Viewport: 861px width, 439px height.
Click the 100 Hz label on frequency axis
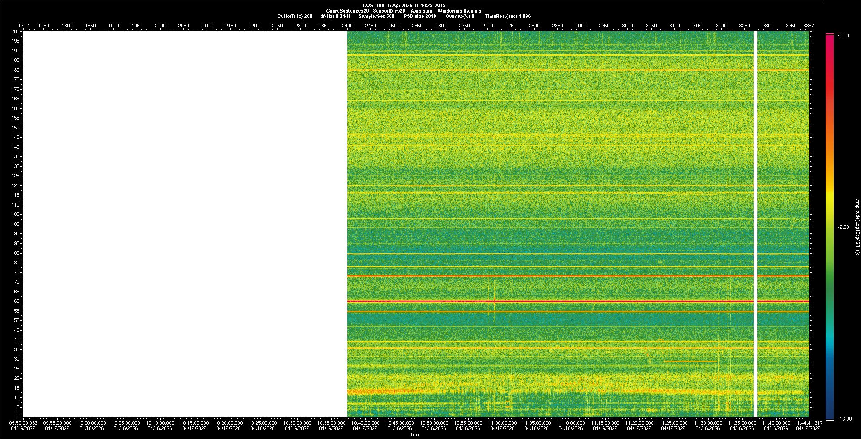[x=16, y=224]
